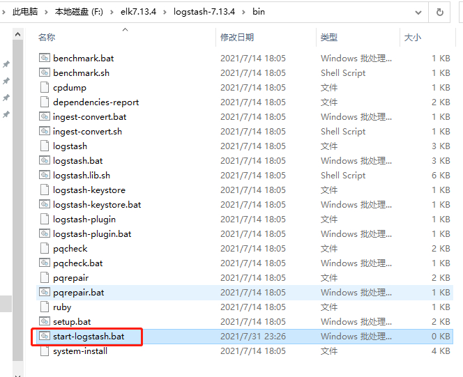Select the file named benchmark.sh
The image size is (463, 377).
tap(81, 73)
